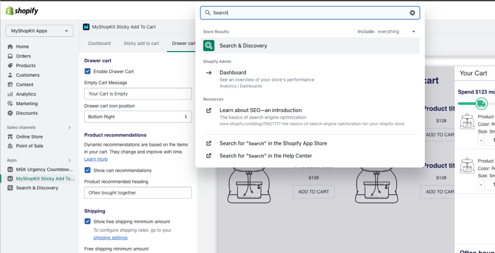Open the MyShopKit Apps store switcher
The image size is (495, 253).
click(40, 31)
